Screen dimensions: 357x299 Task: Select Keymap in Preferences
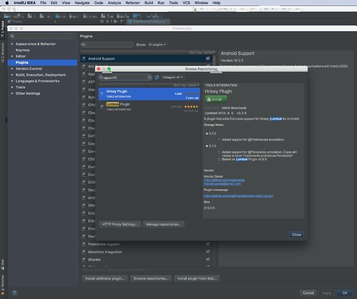pos(22,50)
